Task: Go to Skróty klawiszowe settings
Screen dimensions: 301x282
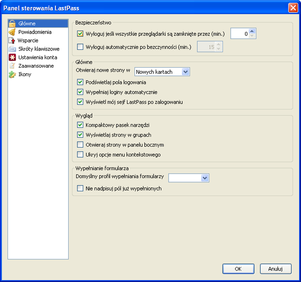Action: point(39,49)
